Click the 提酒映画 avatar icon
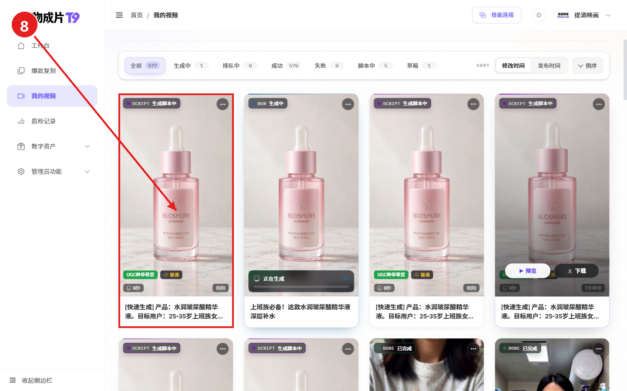Image resolution: width=627 pixels, height=391 pixels. pyautogui.click(x=563, y=15)
